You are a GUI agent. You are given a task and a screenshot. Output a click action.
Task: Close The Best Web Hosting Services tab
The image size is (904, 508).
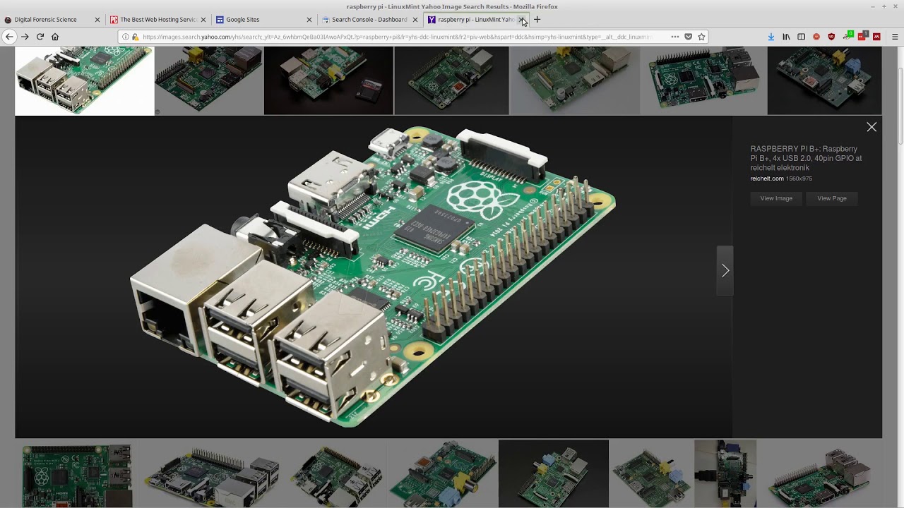(203, 20)
